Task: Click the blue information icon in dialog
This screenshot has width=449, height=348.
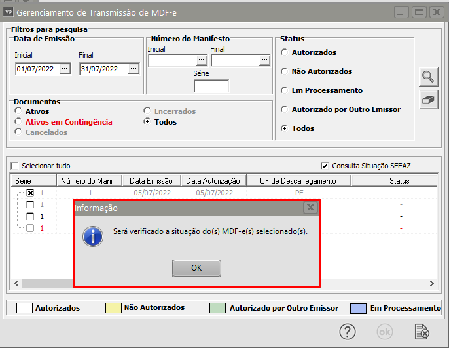Action: (93, 237)
